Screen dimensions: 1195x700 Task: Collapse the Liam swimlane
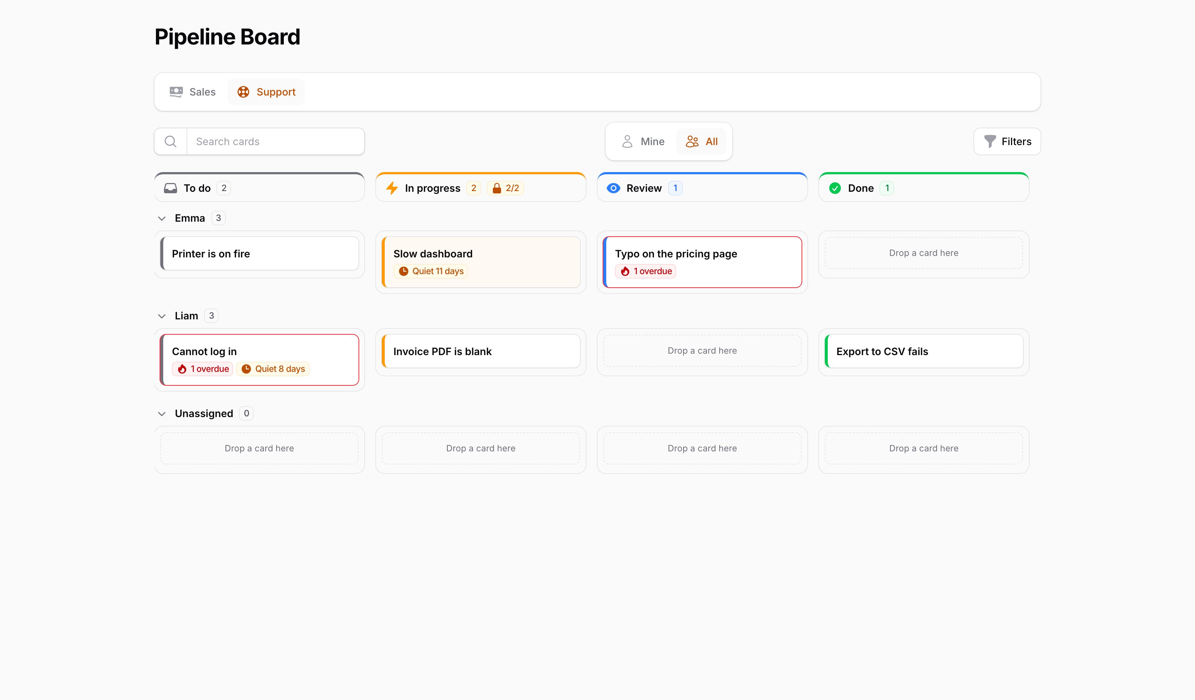tap(162, 316)
